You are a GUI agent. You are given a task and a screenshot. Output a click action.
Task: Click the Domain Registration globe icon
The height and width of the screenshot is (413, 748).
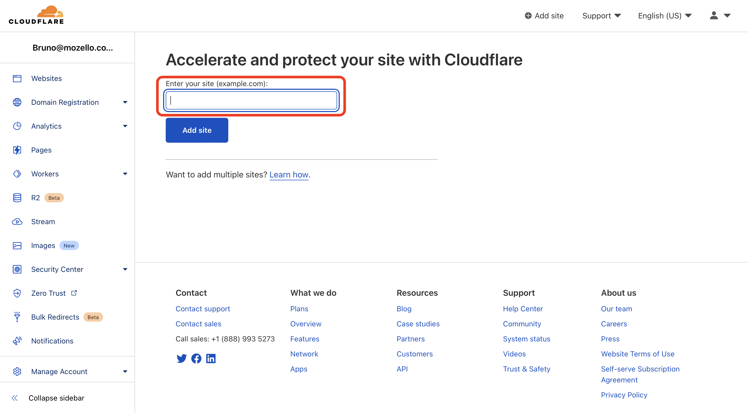click(x=17, y=102)
